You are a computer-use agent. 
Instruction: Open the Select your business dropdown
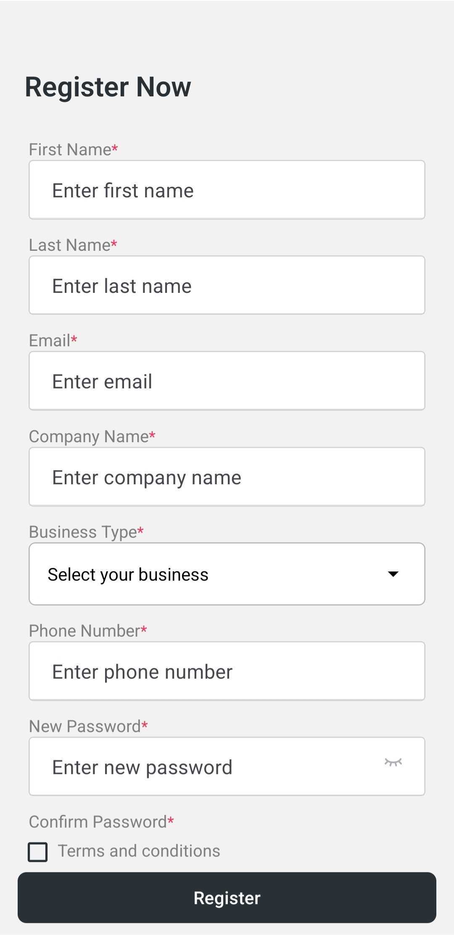(227, 574)
